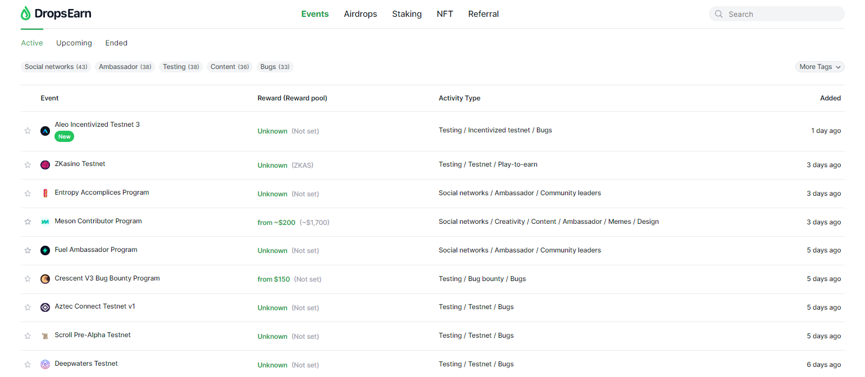865x377 pixels.
Task: Filter events by the Bugs tag
Action: (275, 67)
